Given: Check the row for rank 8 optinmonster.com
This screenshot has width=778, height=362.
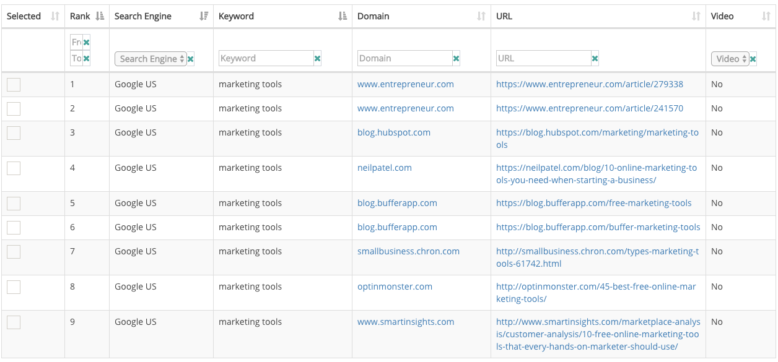Looking at the screenshot, I should pos(14,287).
